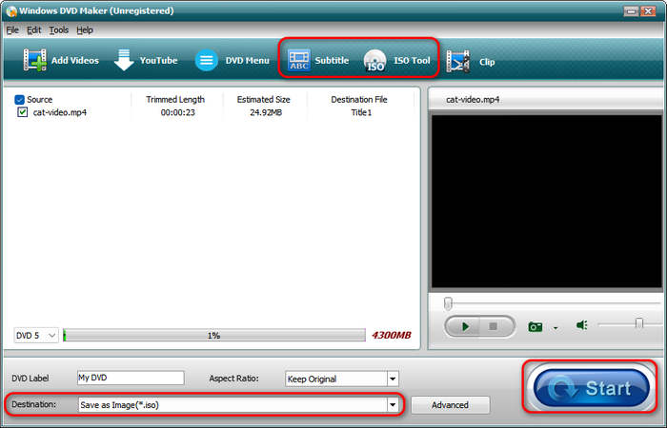Viewport: 667px width, 428px height.
Task: Click the DVD Label input field
Action: [x=131, y=378]
